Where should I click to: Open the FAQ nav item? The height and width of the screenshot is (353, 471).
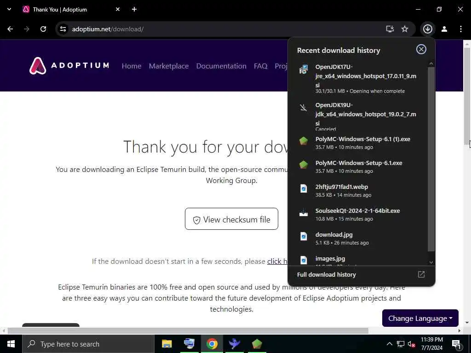click(x=260, y=66)
